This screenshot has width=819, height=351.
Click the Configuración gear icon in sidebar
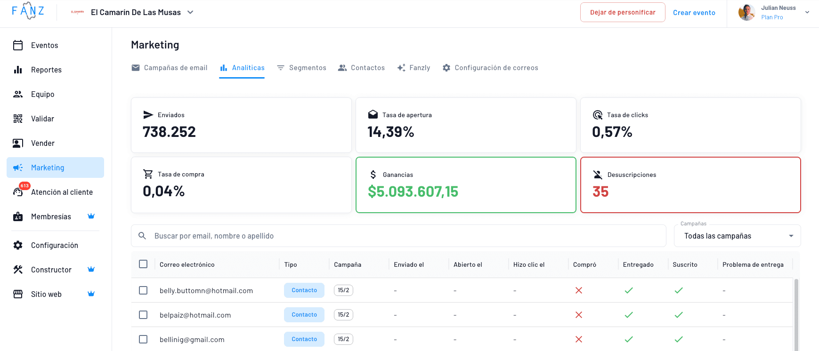[x=18, y=245]
